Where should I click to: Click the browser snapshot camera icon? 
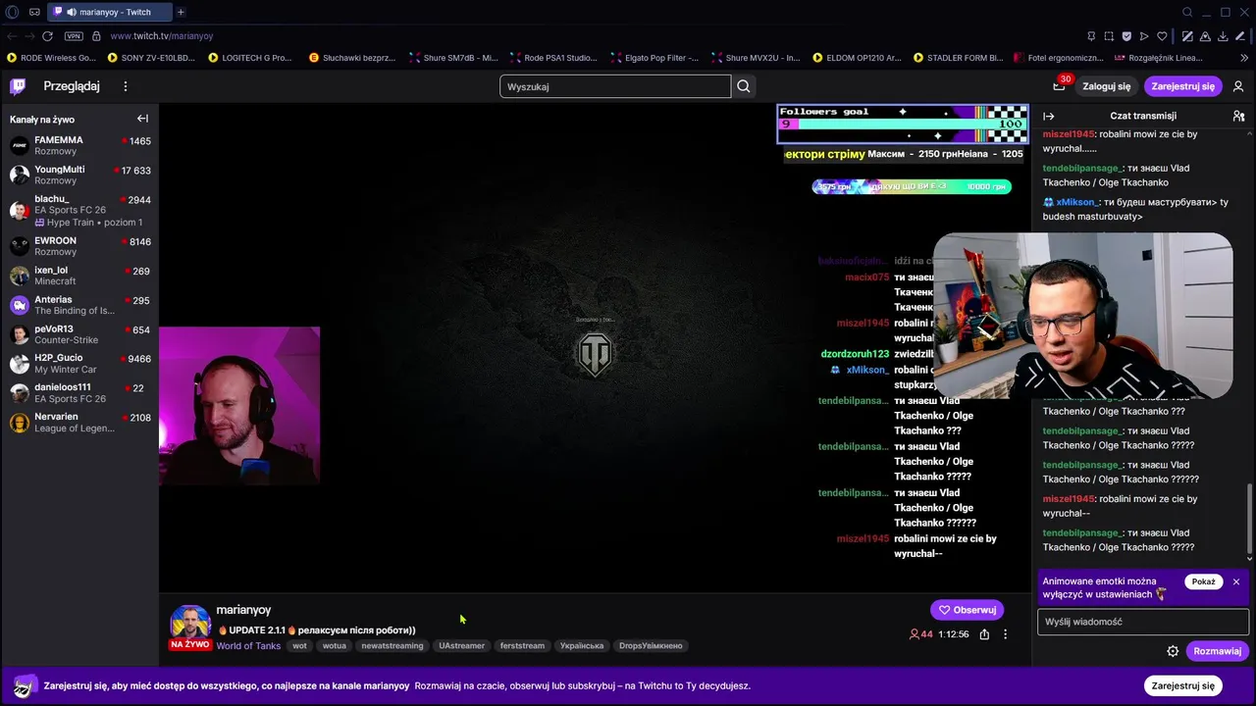(x=1109, y=36)
